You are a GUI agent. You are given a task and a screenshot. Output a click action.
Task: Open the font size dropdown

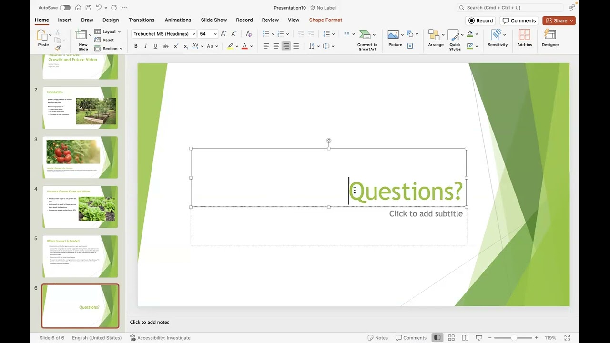(215, 34)
